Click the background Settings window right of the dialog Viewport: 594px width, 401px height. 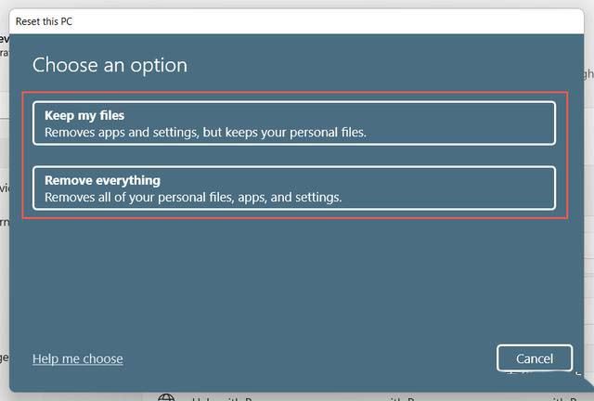[588, 232]
